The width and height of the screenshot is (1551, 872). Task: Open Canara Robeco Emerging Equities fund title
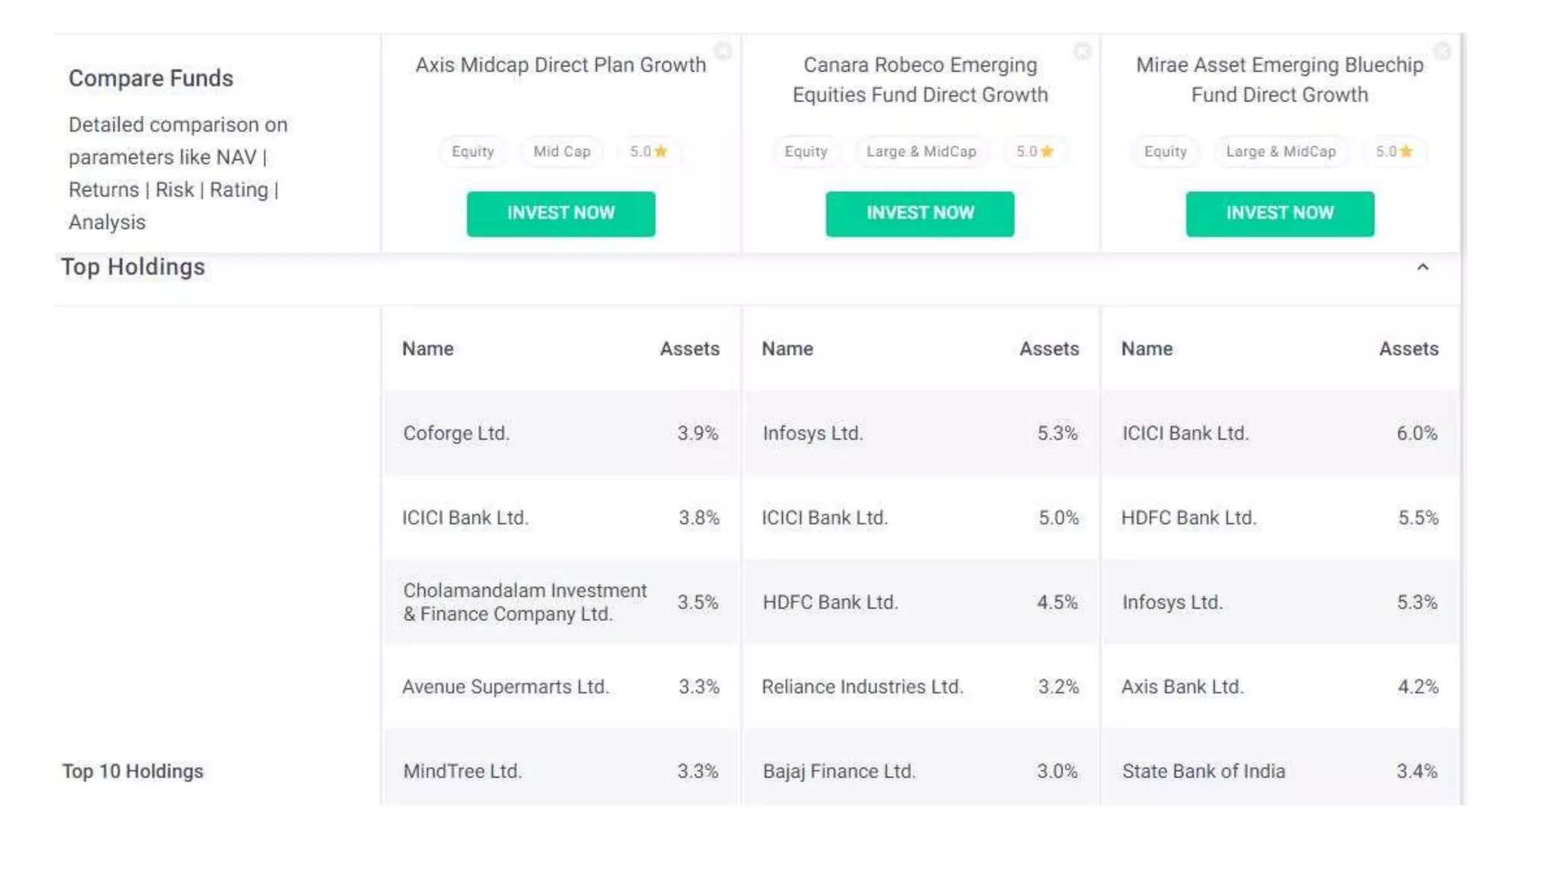coord(919,79)
